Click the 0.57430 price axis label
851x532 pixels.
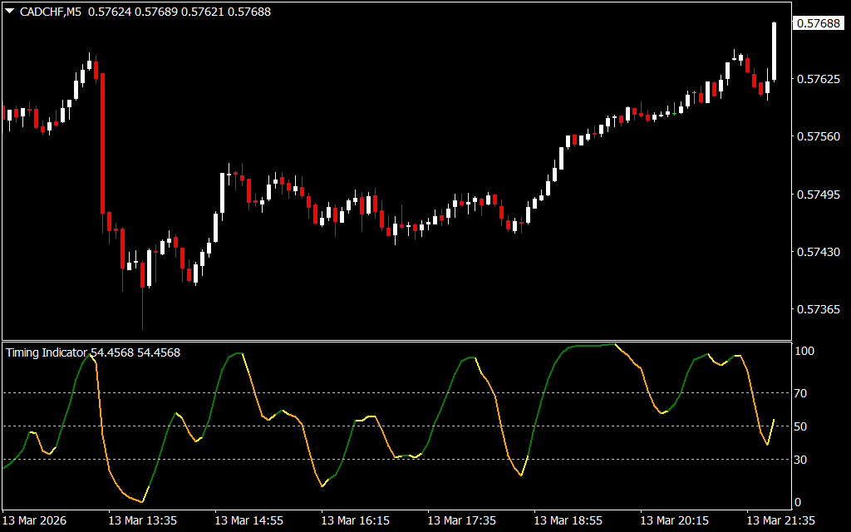coord(818,252)
